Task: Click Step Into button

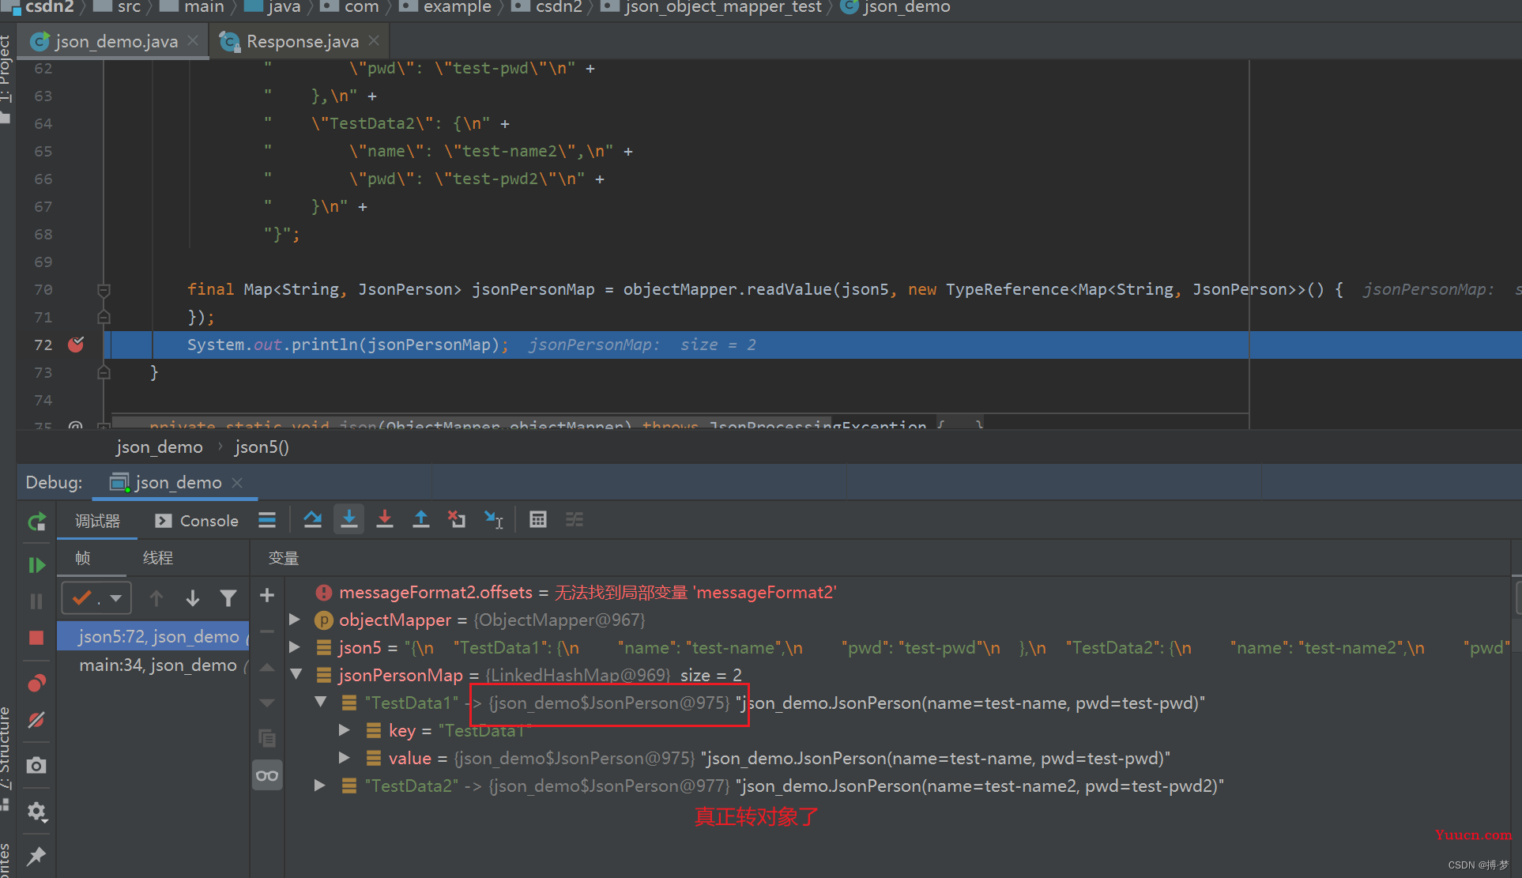Action: pyautogui.click(x=348, y=519)
